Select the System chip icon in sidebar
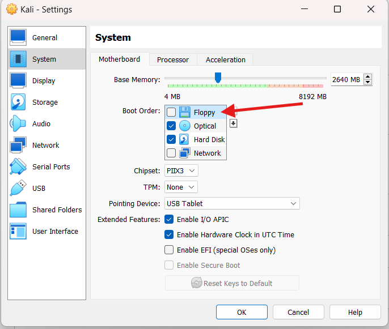Viewport: 389px width, 329px height. (x=18, y=59)
